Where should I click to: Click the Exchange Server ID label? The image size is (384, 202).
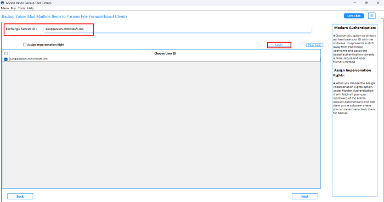point(21,29)
